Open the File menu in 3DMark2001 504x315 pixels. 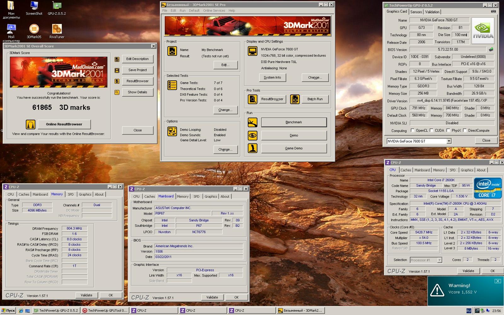(x=165, y=10)
